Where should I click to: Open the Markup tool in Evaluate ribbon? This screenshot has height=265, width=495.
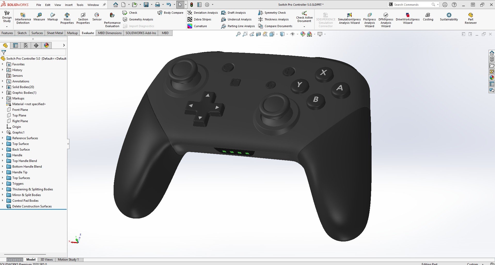pyautogui.click(x=53, y=17)
